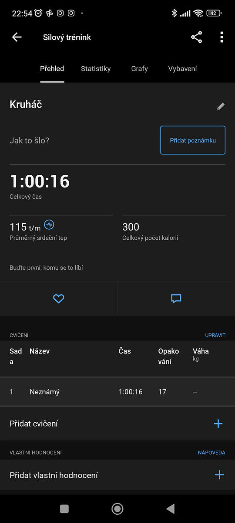Image resolution: width=235 pixels, height=523 pixels.
Task: Tap plus icon next to Přidat cvičení
Action: coord(218,424)
